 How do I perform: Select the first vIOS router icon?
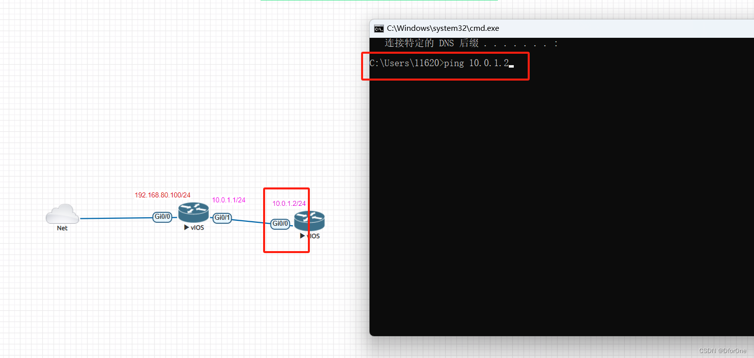coord(193,212)
